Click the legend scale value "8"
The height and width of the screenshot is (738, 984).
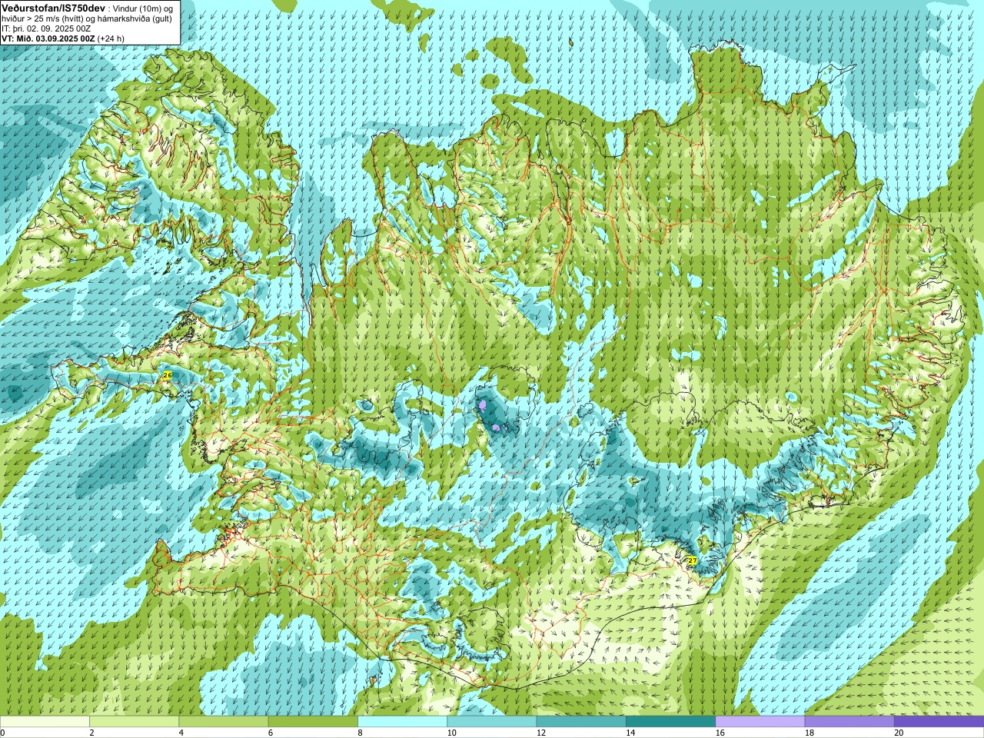(359, 733)
